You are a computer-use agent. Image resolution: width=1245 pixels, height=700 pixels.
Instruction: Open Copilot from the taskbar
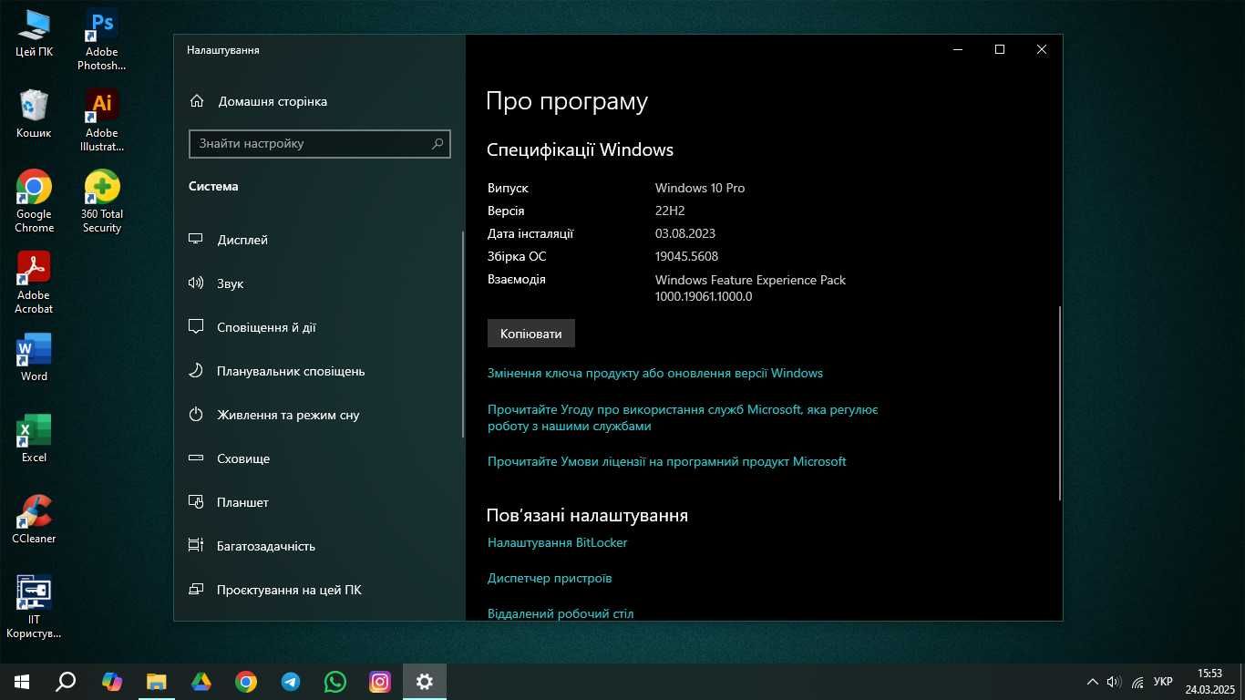[x=111, y=682]
